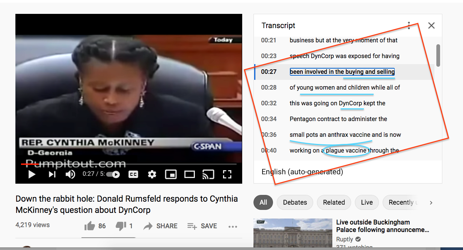This screenshot has height=250, width=463.
Task: Jump to 'small pots an anthrax vaccine' line
Action: tap(344, 135)
